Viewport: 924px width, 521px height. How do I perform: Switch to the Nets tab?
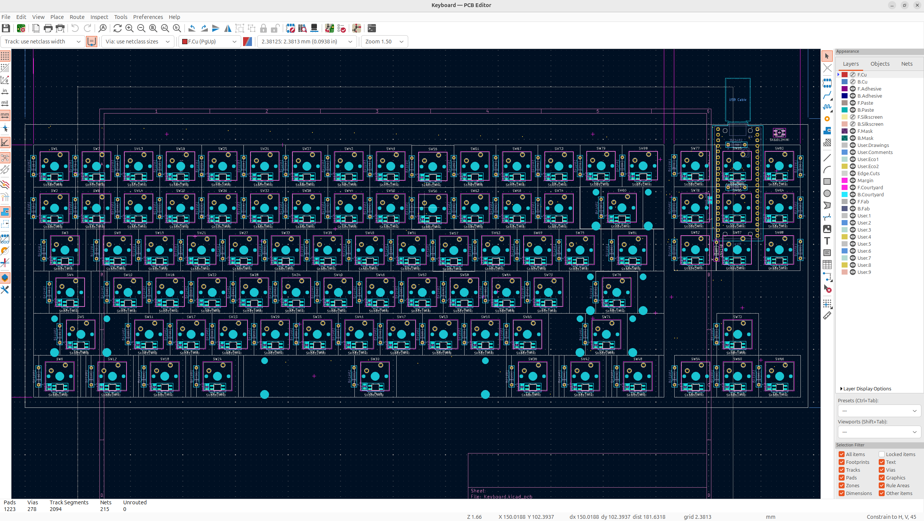[x=907, y=64]
